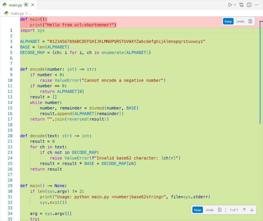Open the editor More Actions ellipsis menu

[257, 4]
